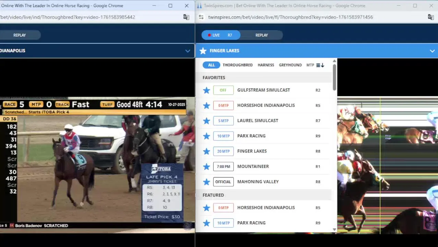The height and width of the screenshot is (247, 438).
Task: Select the GREYHOUND filter tab
Action: (290, 65)
